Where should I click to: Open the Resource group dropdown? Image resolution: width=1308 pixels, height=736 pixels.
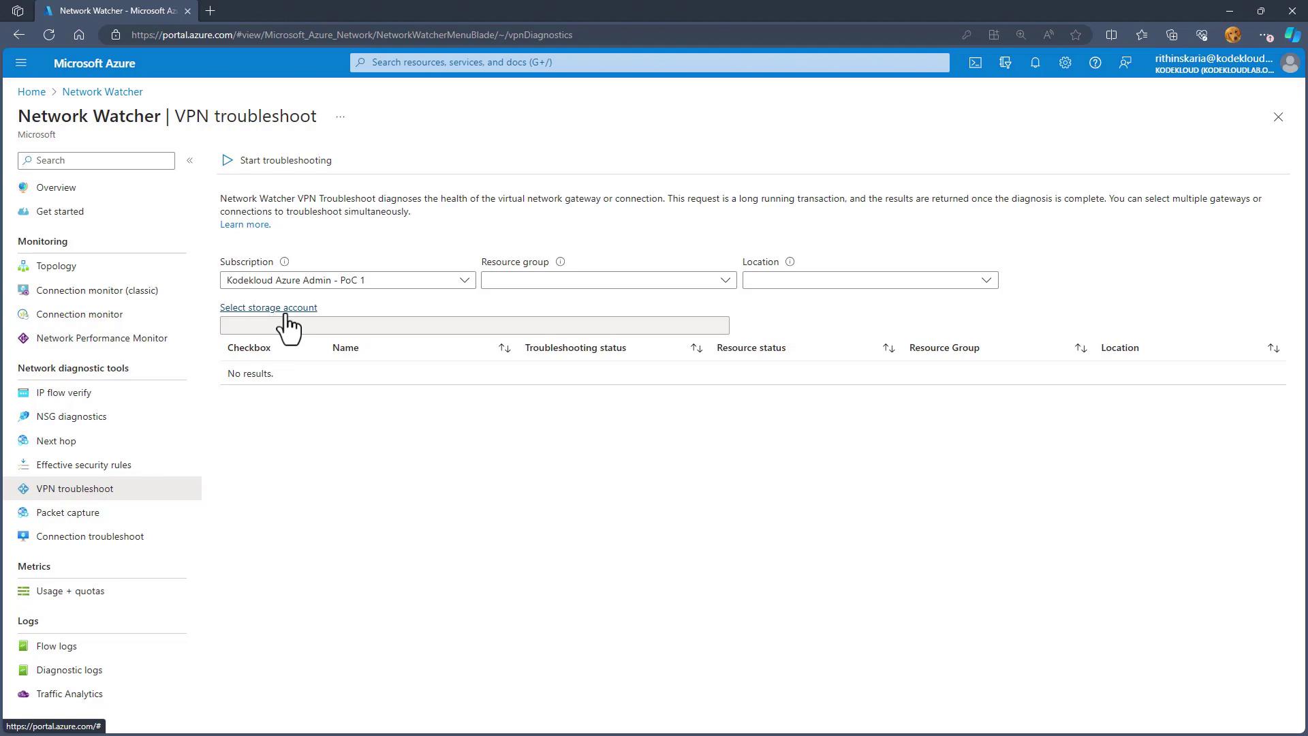tap(608, 280)
